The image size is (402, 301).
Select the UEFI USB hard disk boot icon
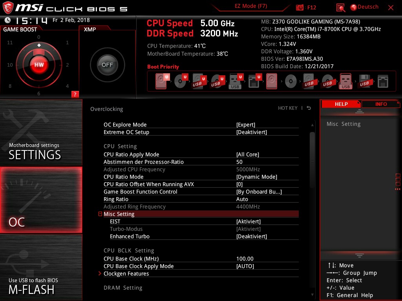pos(199,81)
